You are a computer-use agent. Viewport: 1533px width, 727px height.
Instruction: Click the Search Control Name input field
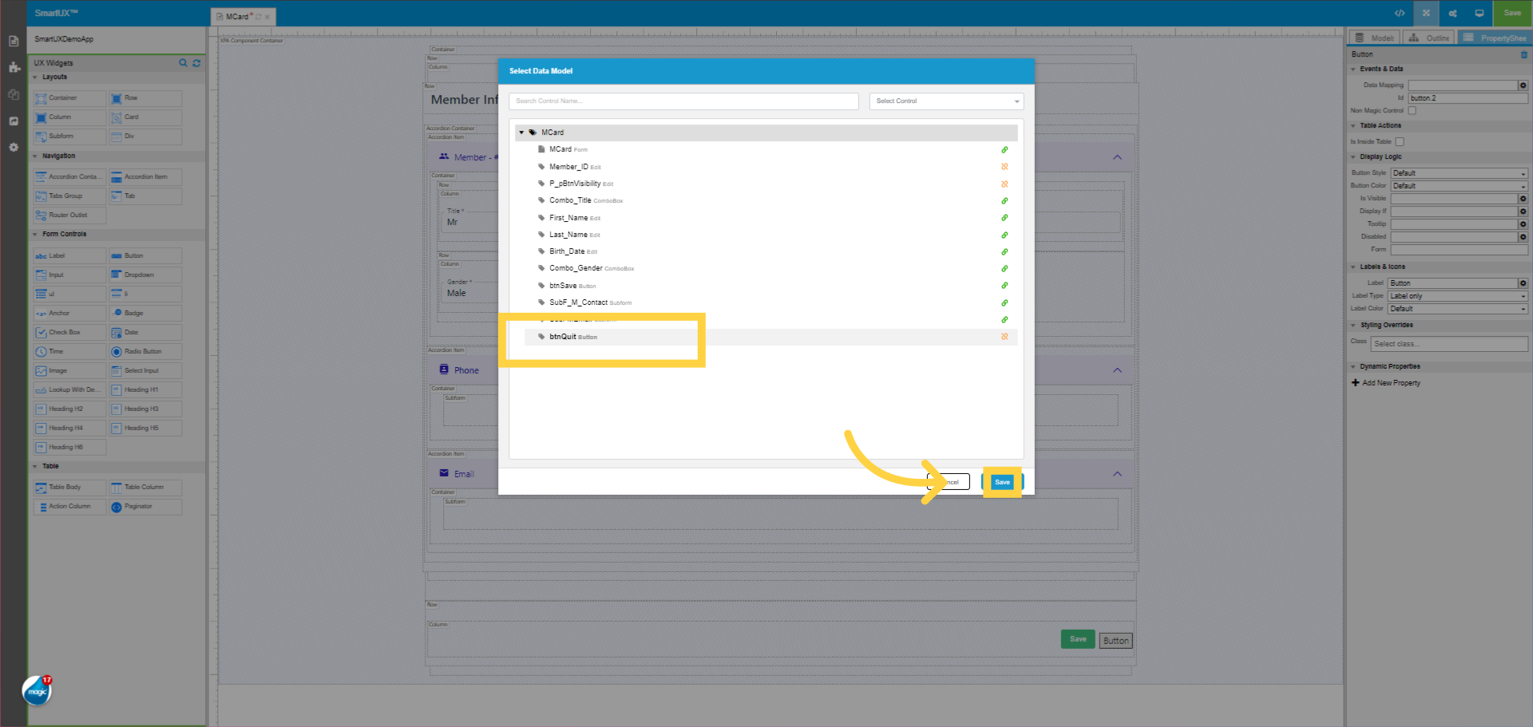(x=683, y=101)
